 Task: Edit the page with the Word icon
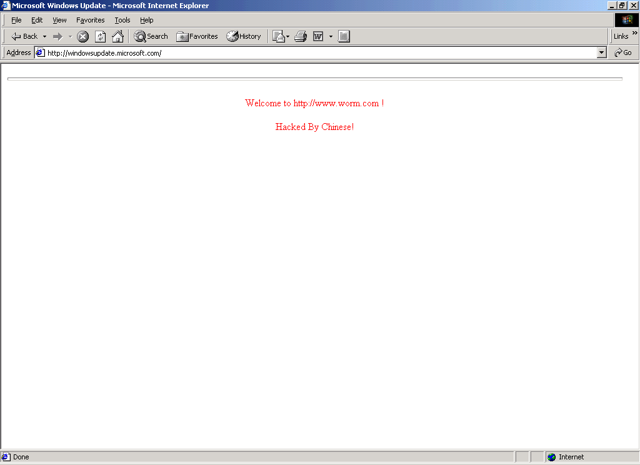point(318,36)
